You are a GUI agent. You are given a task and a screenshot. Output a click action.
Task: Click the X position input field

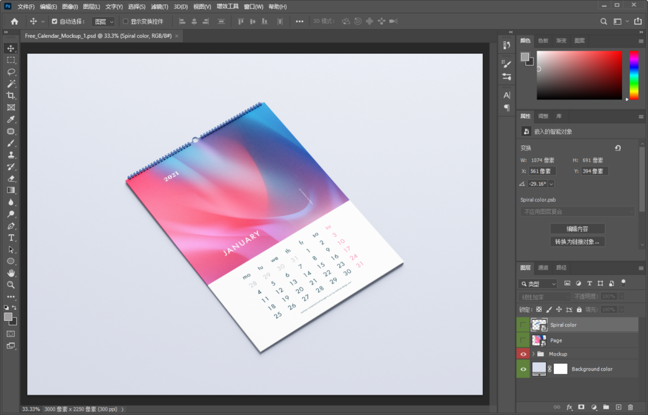(542, 171)
